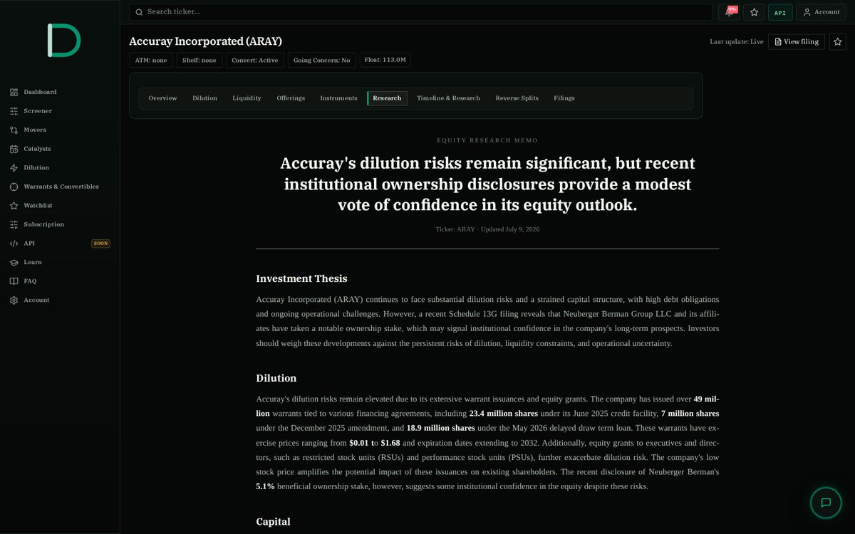The height and width of the screenshot is (534, 855).
Task: Select the Research tab
Action: (387, 98)
